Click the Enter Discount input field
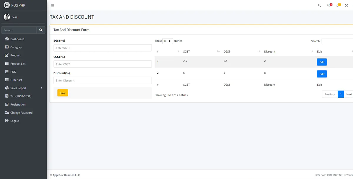The height and width of the screenshot is (179, 353). pyautogui.click(x=102, y=80)
